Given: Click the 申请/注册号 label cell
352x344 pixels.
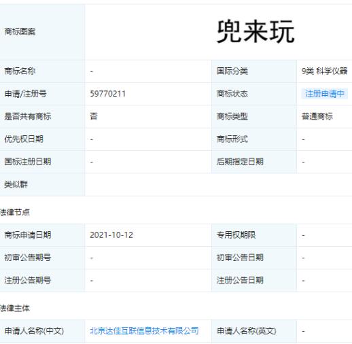Looking at the screenshot, I should point(42,94).
